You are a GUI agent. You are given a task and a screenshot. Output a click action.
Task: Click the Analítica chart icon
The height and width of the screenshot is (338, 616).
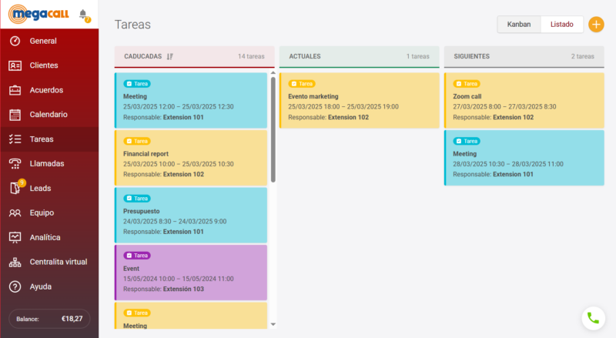pyautogui.click(x=15, y=237)
